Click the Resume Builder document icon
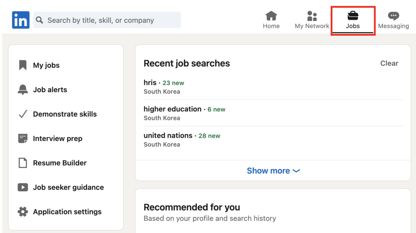Image resolution: width=416 pixels, height=233 pixels. (x=23, y=163)
